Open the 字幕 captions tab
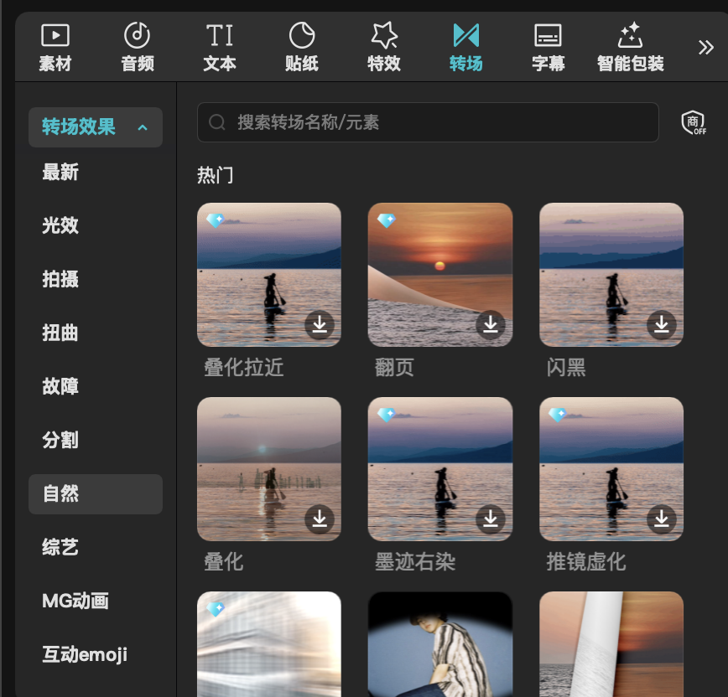The height and width of the screenshot is (697, 728). click(549, 48)
